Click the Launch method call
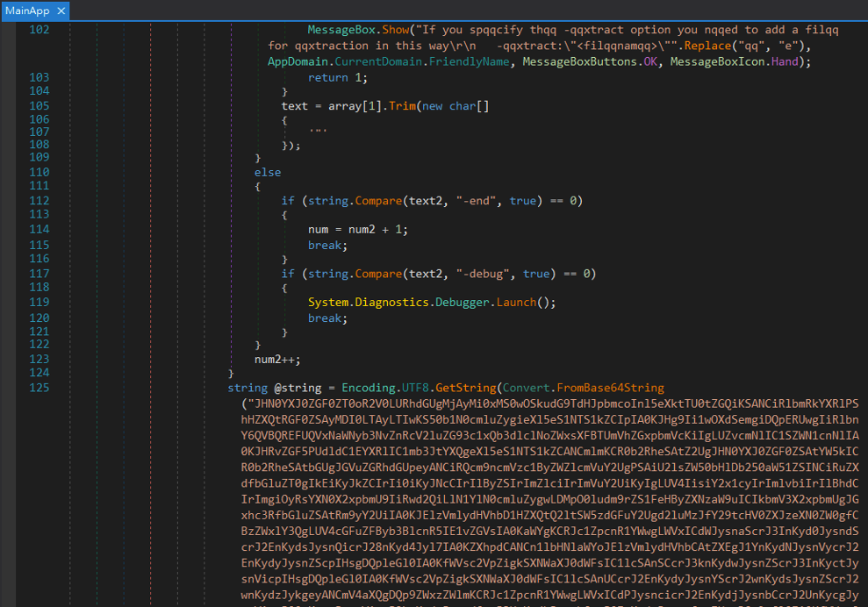 coord(516,303)
